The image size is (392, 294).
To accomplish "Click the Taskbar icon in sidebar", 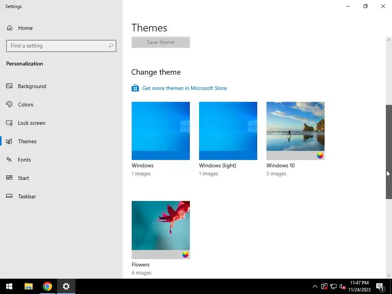I will [x=9, y=196].
